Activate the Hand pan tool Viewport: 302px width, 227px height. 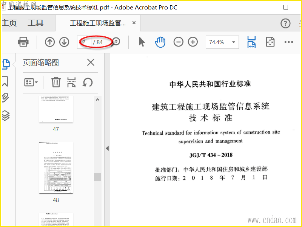point(160,42)
